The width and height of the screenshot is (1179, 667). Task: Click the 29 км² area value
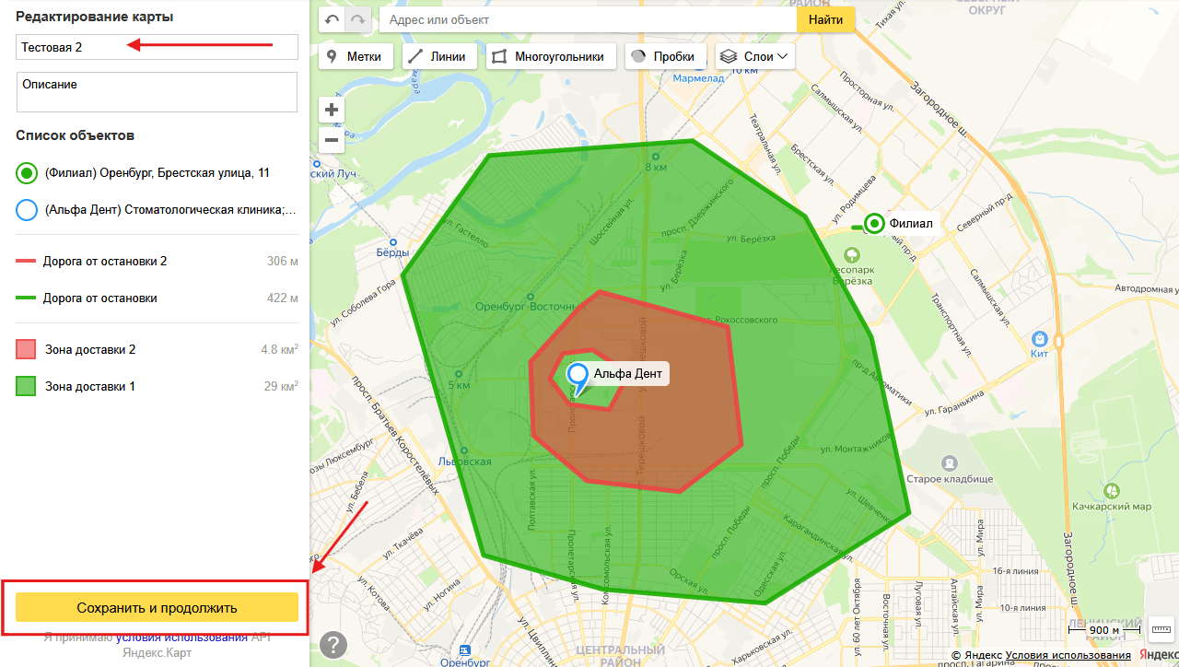(281, 386)
